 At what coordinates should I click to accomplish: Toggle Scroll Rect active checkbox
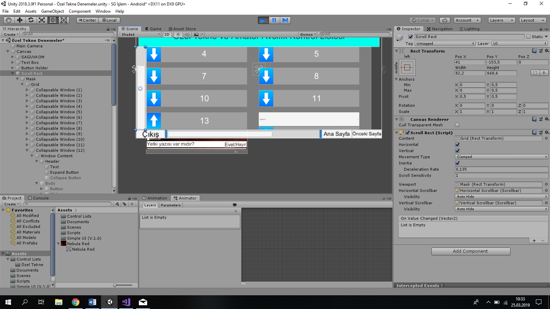pyautogui.click(x=410, y=37)
